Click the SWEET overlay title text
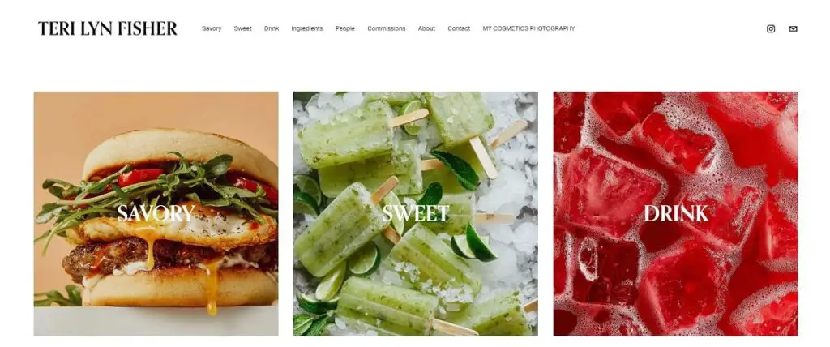 coord(416,213)
